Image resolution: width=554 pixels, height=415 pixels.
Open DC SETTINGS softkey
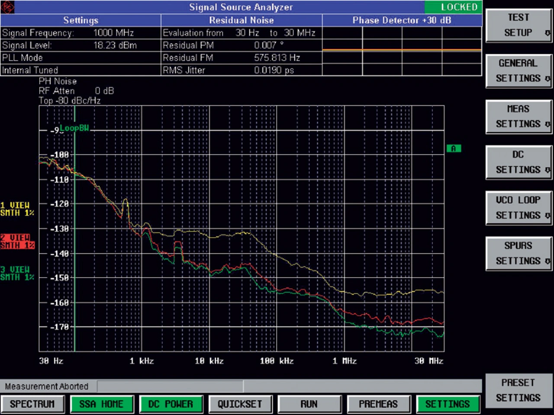click(x=519, y=162)
